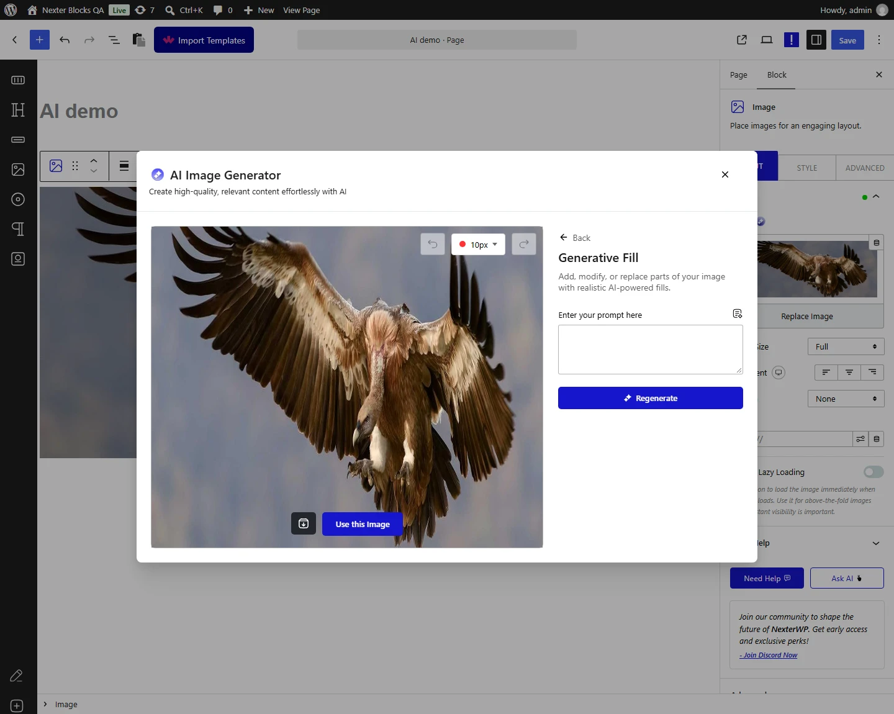Set image alignment to center
894x714 pixels.
coord(849,373)
